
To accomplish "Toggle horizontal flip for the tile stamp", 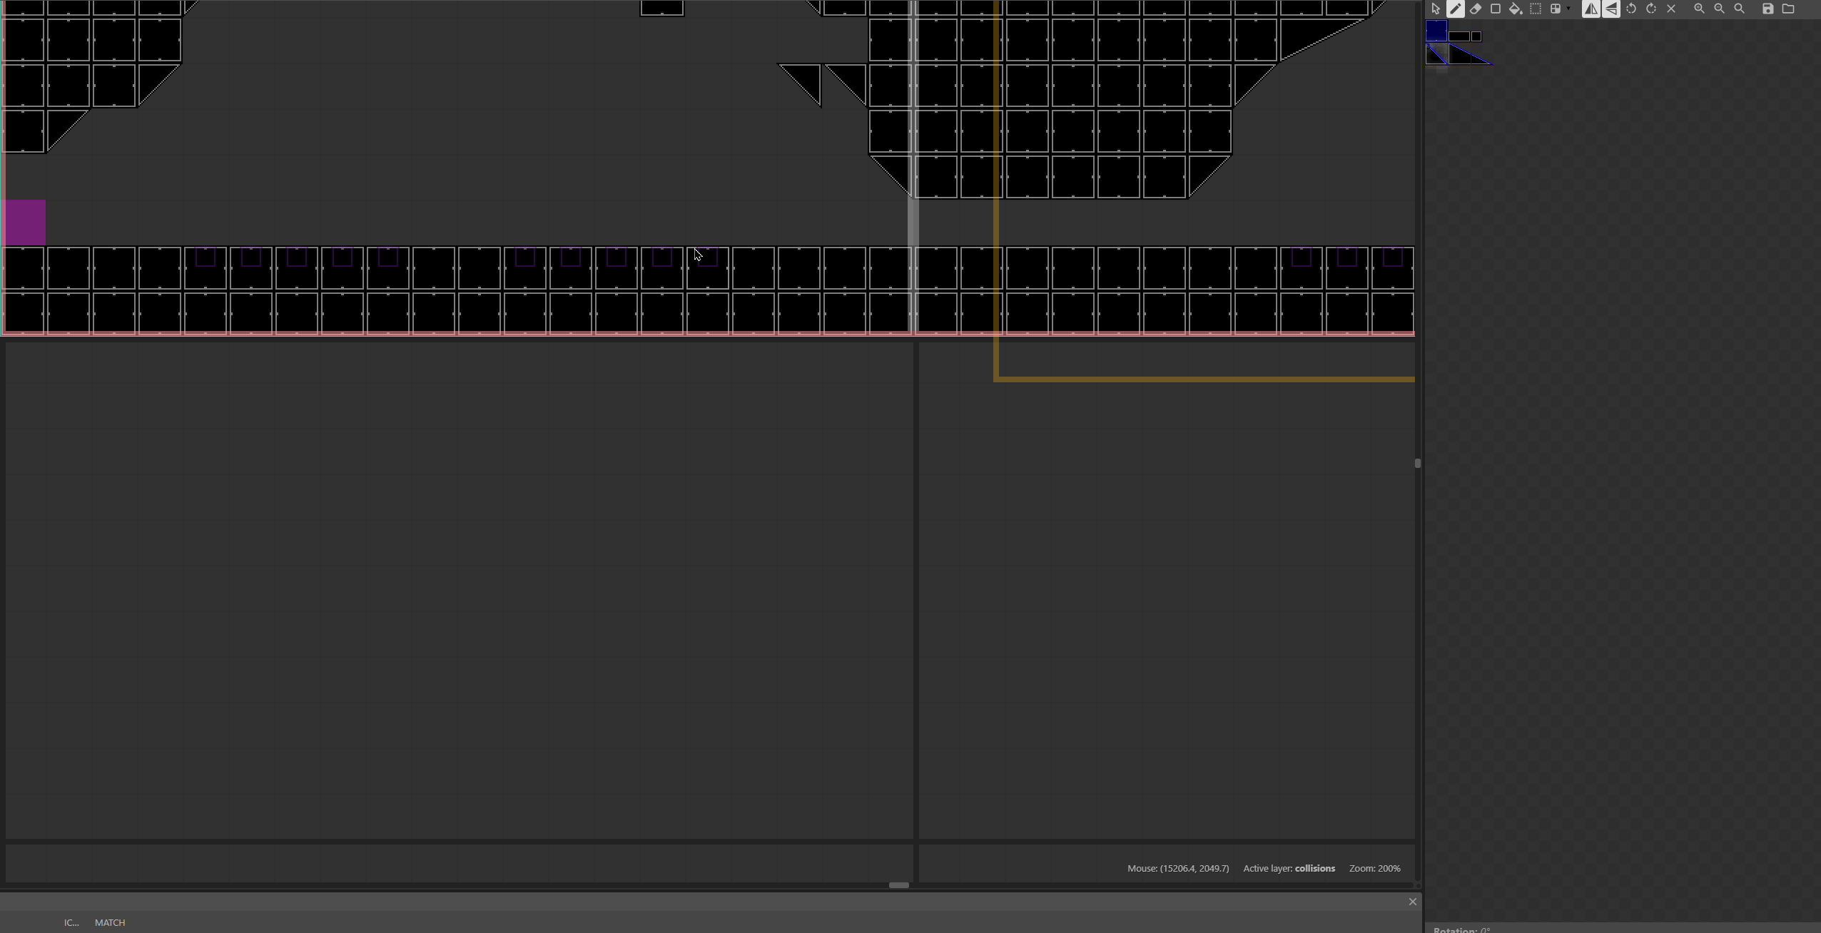I will tap(1591, 9).
